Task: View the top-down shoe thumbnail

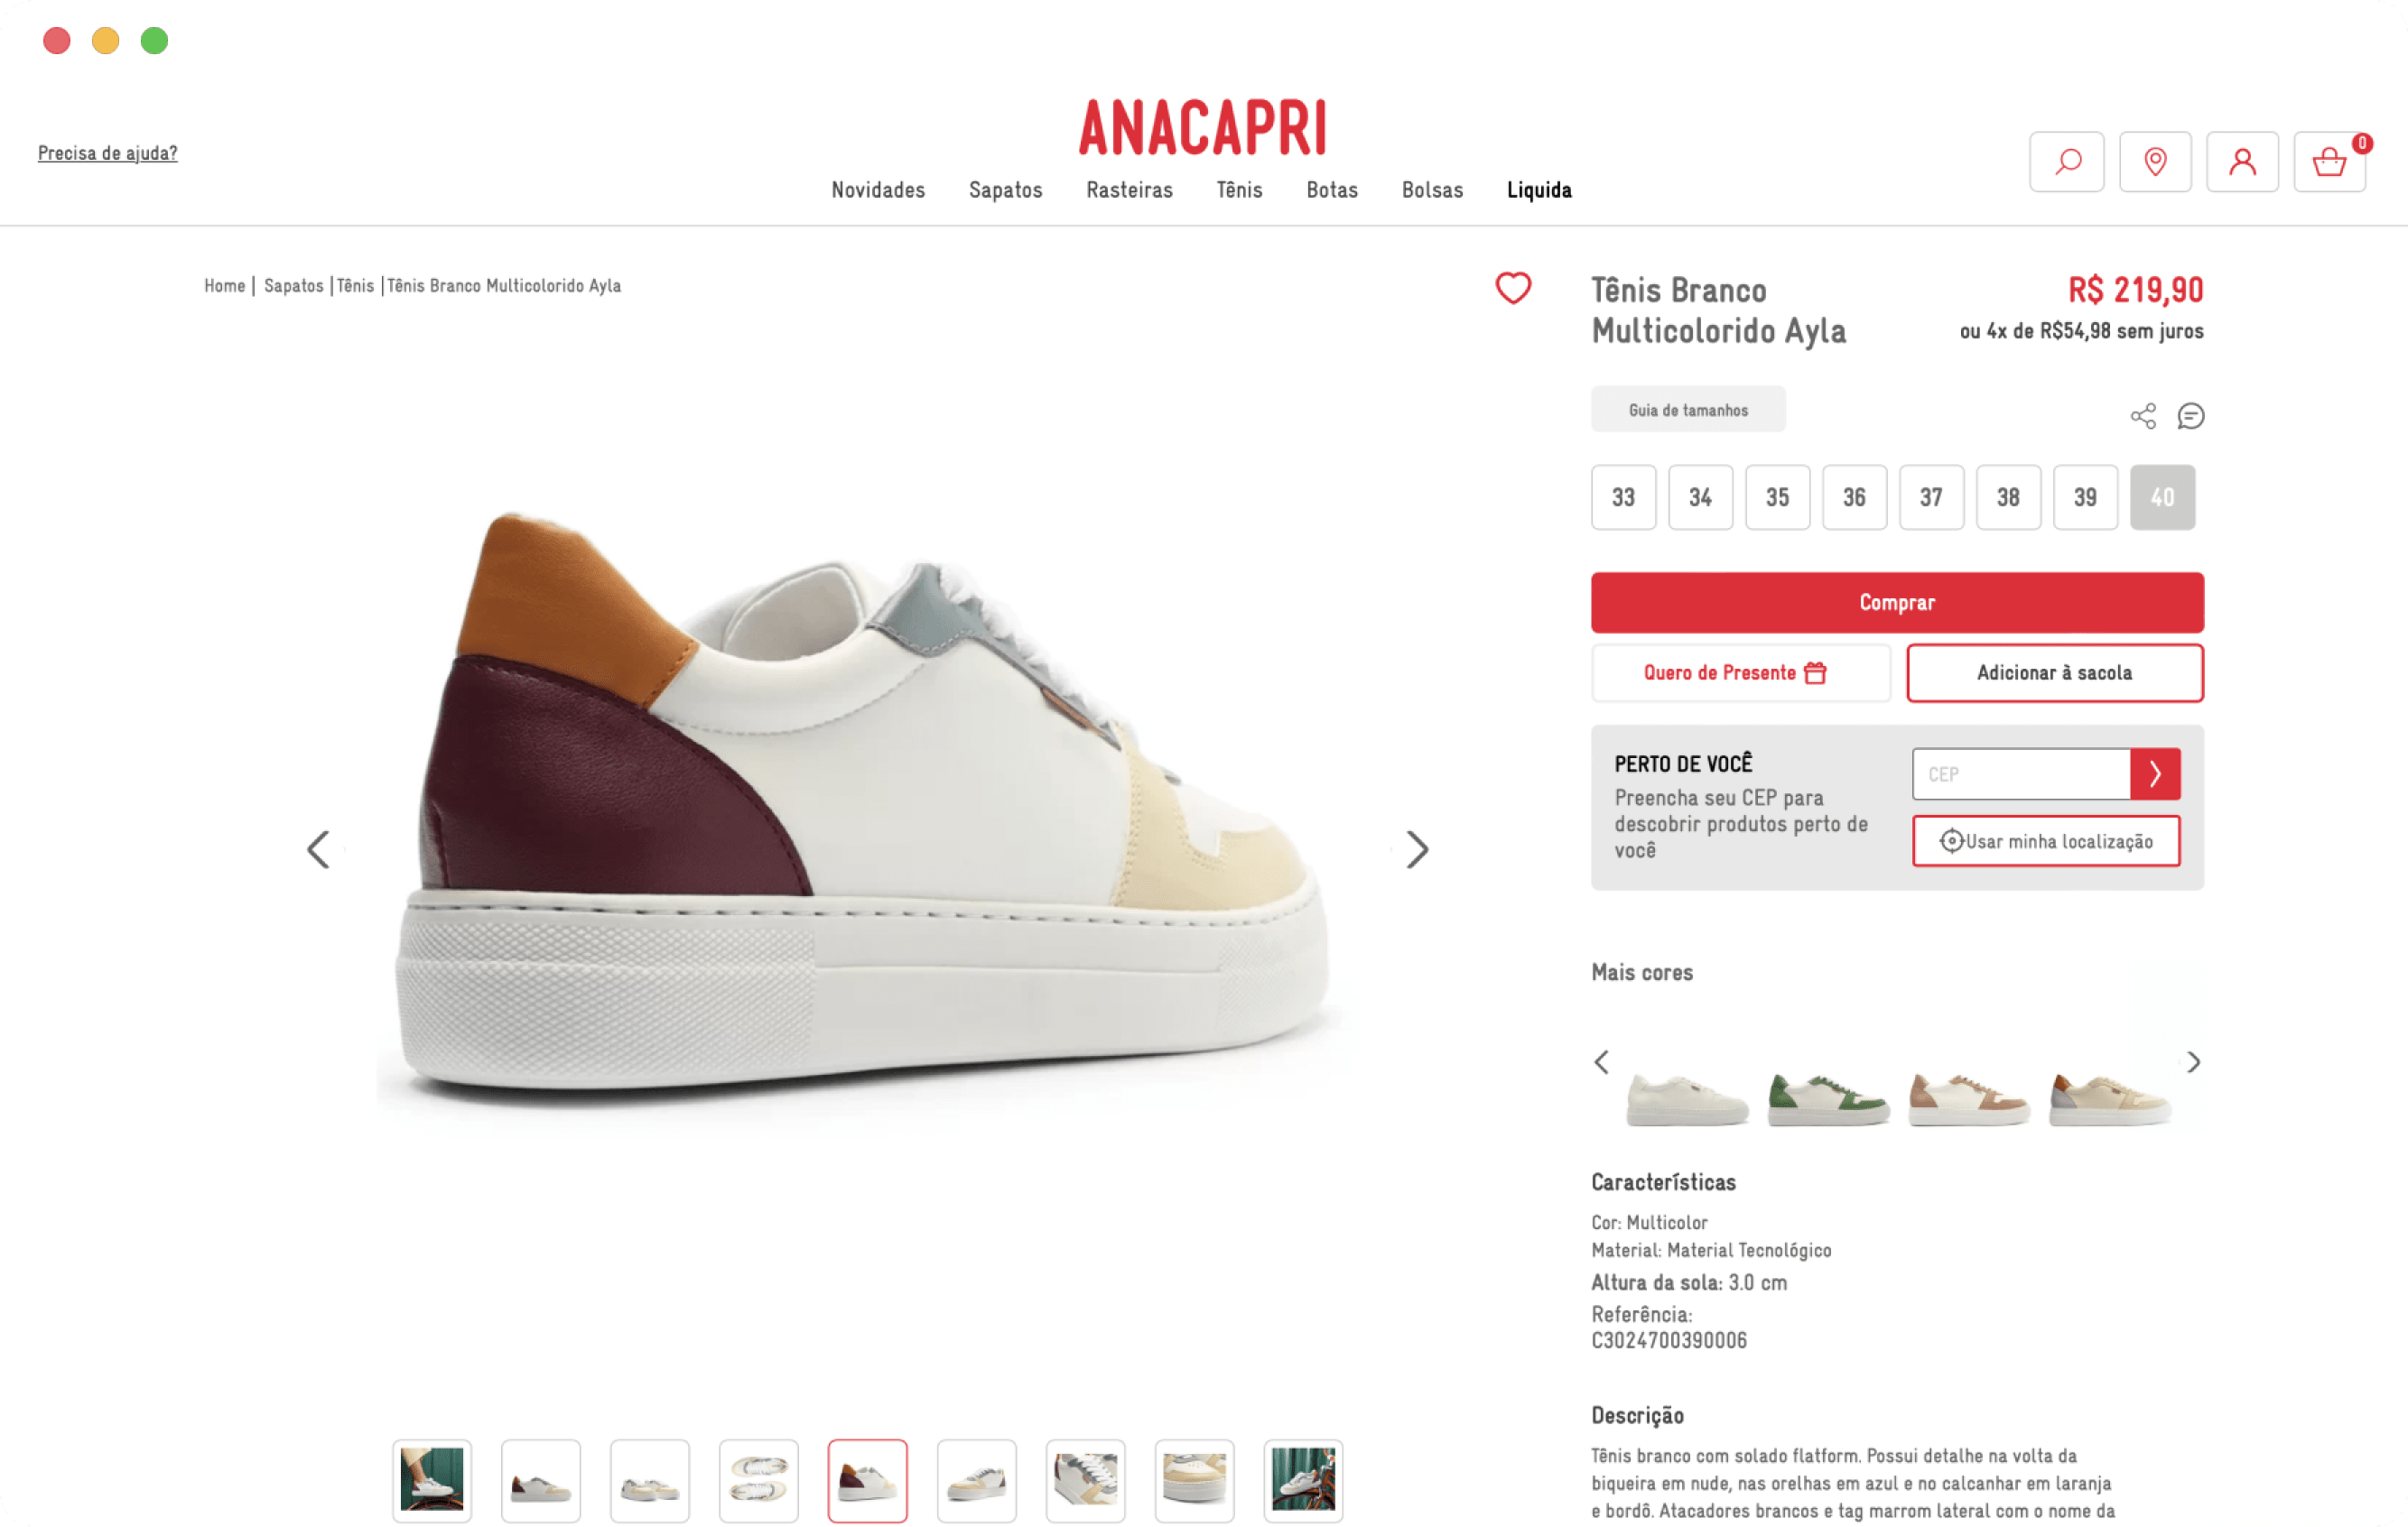Action: (759, 1481)
